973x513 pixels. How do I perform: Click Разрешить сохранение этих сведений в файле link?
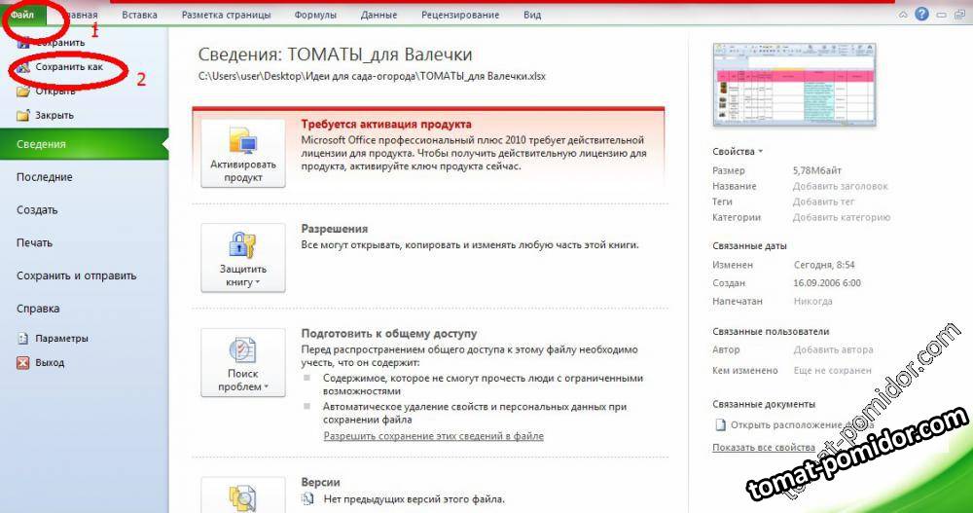coord(433,436)
